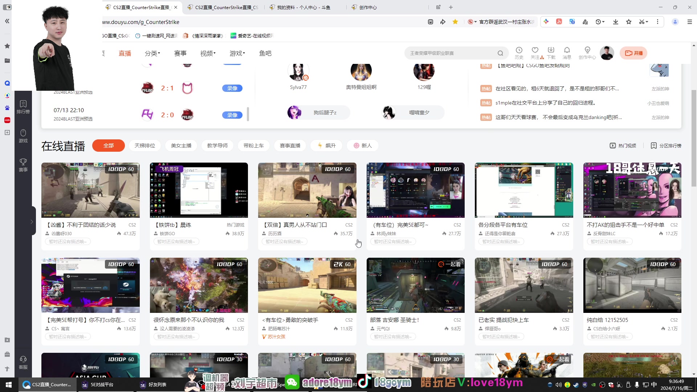697x392 pixels.
Task: Expand the 视频 dropdown in navigation
Action: click(x=208, y=53)
